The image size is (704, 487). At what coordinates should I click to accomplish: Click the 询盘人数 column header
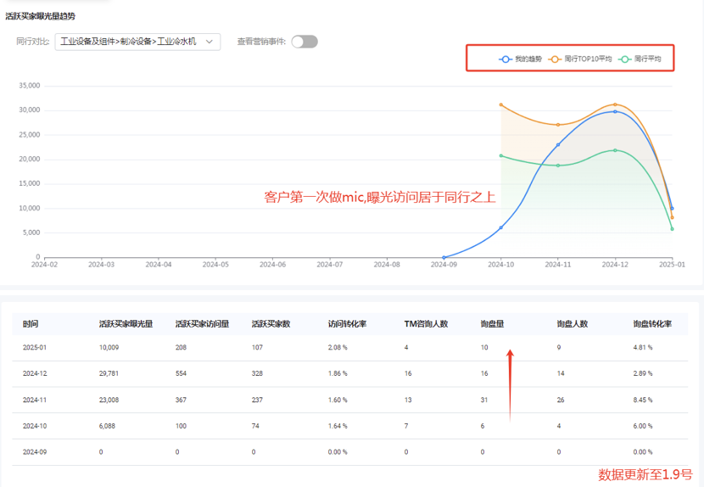[573, 324]
